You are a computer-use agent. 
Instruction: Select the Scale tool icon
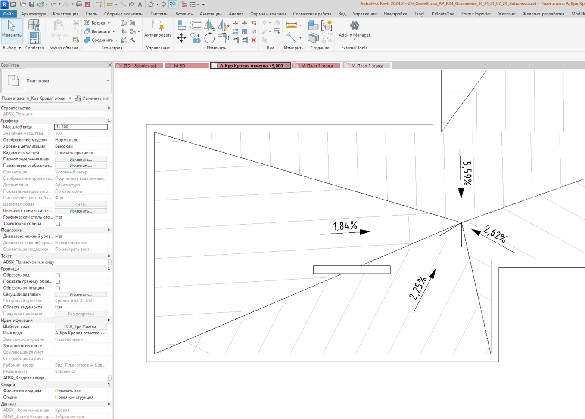coord(245,31)
